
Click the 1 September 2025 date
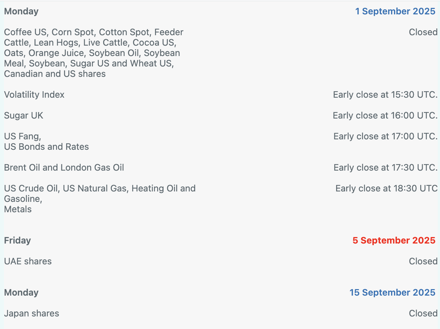click(395, 11)
